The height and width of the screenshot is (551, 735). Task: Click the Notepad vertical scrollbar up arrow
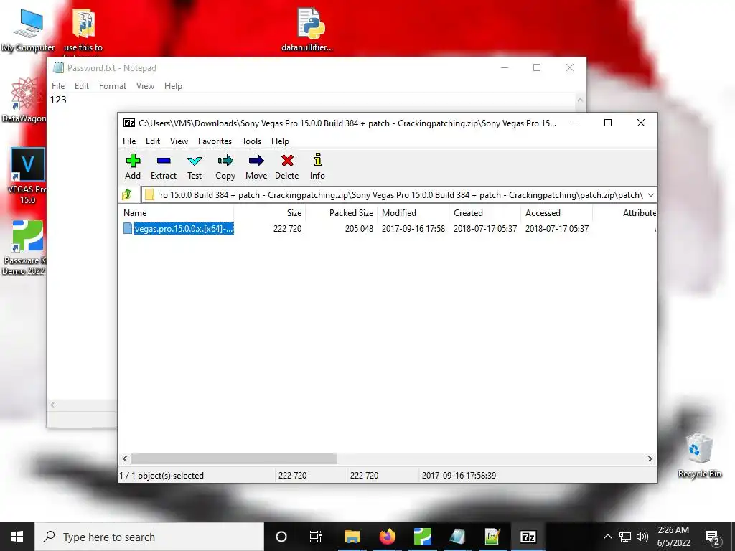(x=580, y=100)
